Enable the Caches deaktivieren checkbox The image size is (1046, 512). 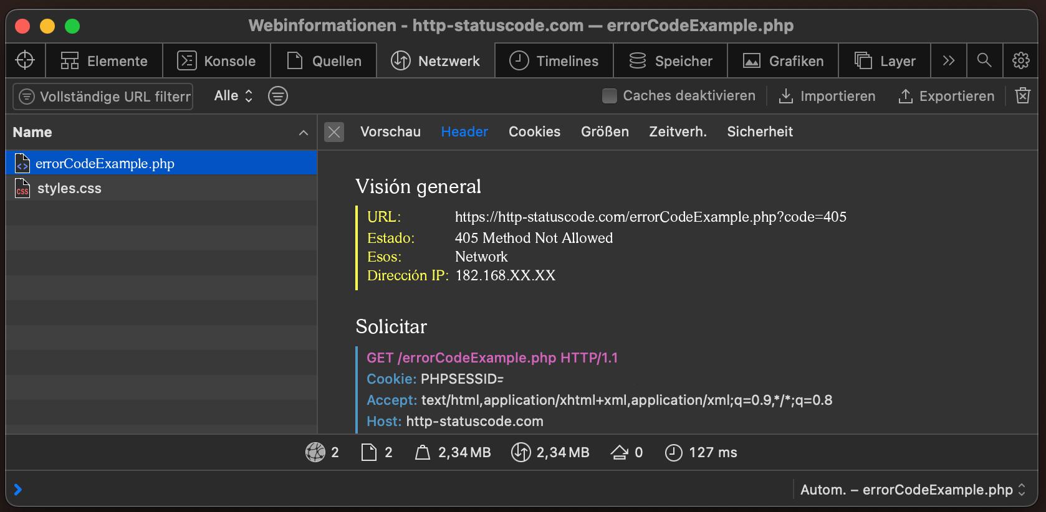[610, 96]
